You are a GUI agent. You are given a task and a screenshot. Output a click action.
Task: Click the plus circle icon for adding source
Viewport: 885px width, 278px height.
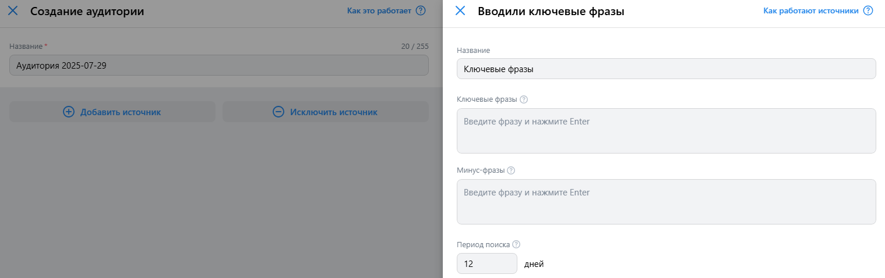[69, 112]
